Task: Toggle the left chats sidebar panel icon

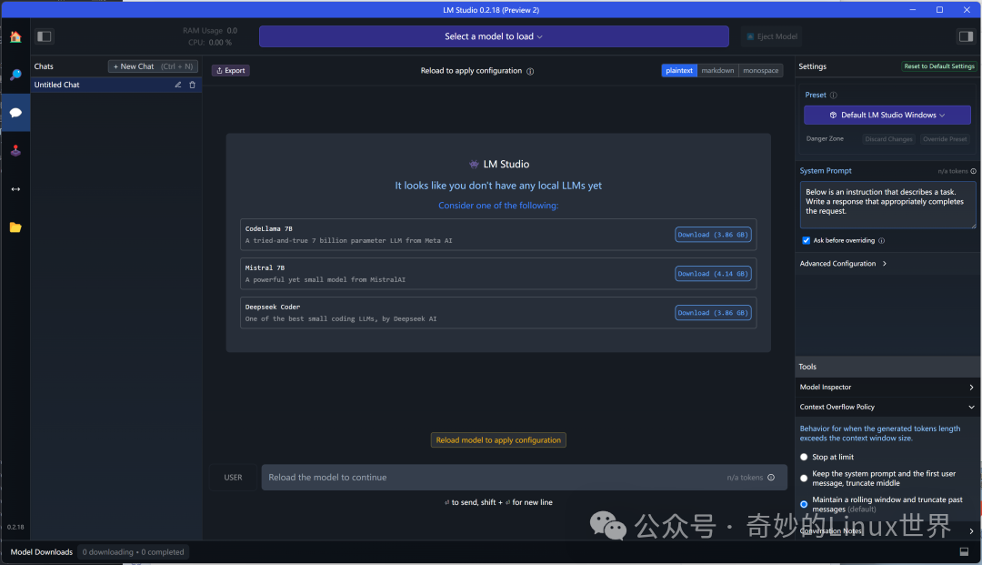Action: click(44, 36)
